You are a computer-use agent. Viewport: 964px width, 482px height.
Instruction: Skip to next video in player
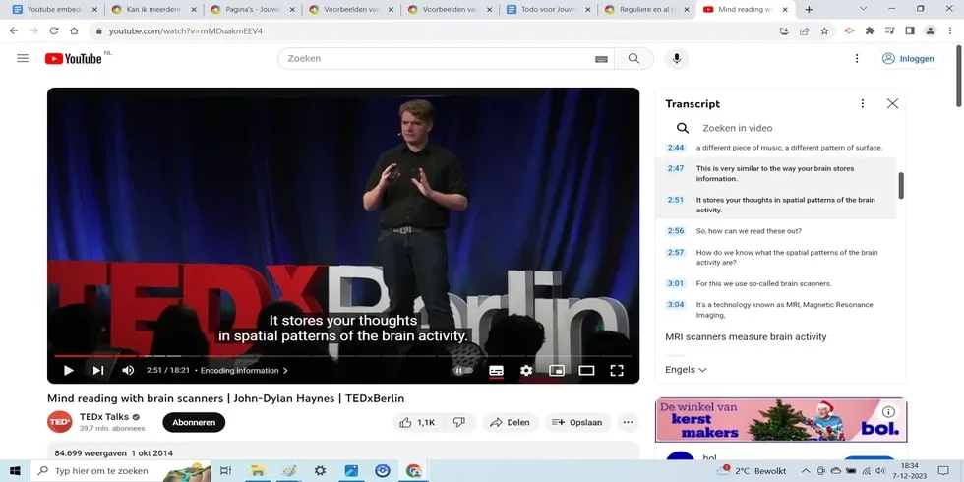pyautogui.click(x=98, y=371)
